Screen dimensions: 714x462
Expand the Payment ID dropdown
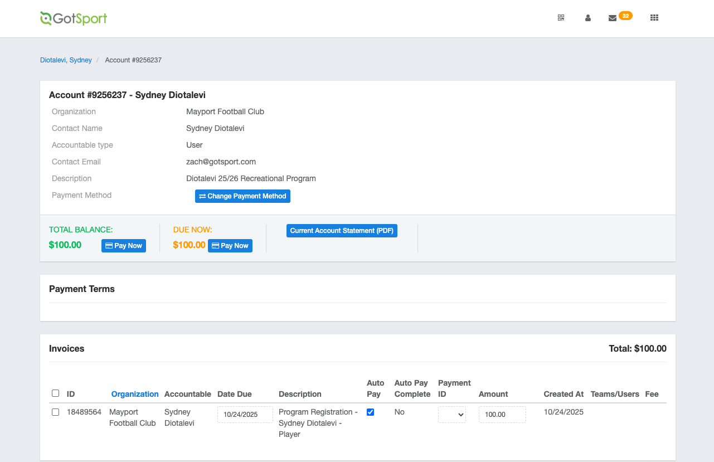pos(452,415)
